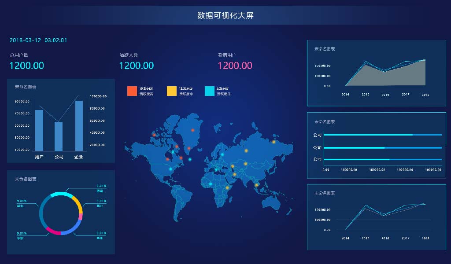Click the top horizontal 公司 progress bar
The width and height of the screenshot is (451, 264).
382,135
